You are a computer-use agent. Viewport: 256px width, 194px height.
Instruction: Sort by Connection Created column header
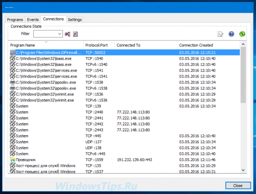click(208, 45)
